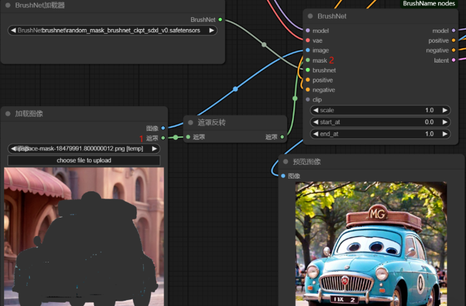Viewport: 466px width, 306px height.
Task: Click the positive input socket on BrushNet
Action: tap(308, 80)
